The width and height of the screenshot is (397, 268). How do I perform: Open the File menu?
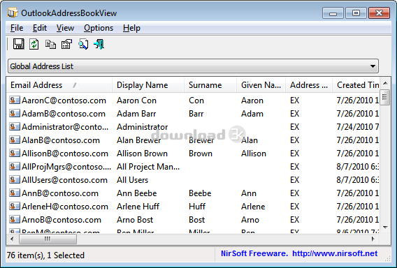click(17, 28)
